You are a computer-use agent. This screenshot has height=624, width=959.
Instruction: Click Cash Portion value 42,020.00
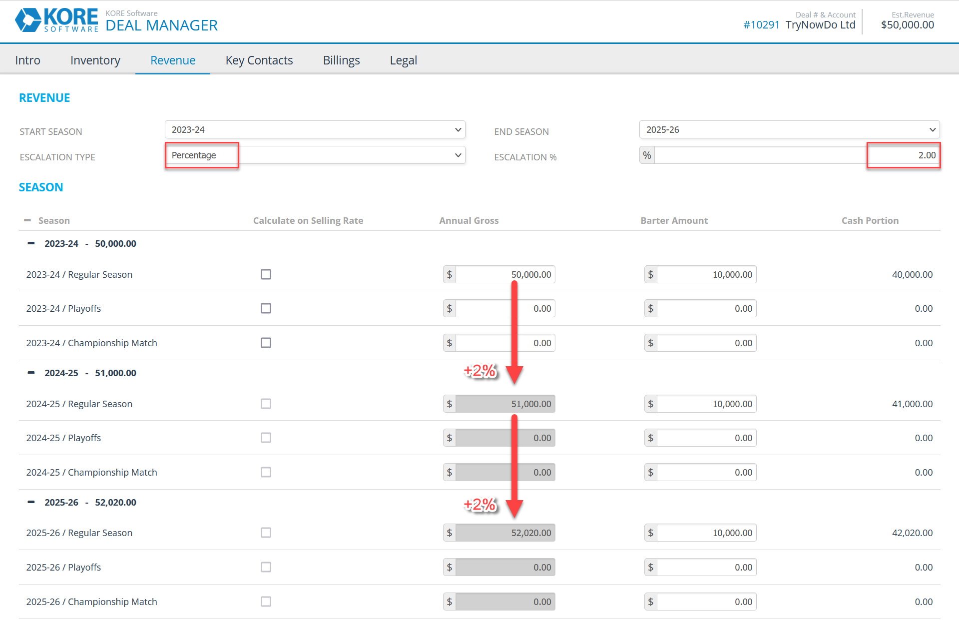point(912,533)
